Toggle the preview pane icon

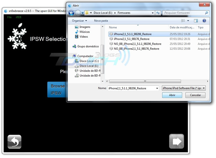(x=196, y=21)
